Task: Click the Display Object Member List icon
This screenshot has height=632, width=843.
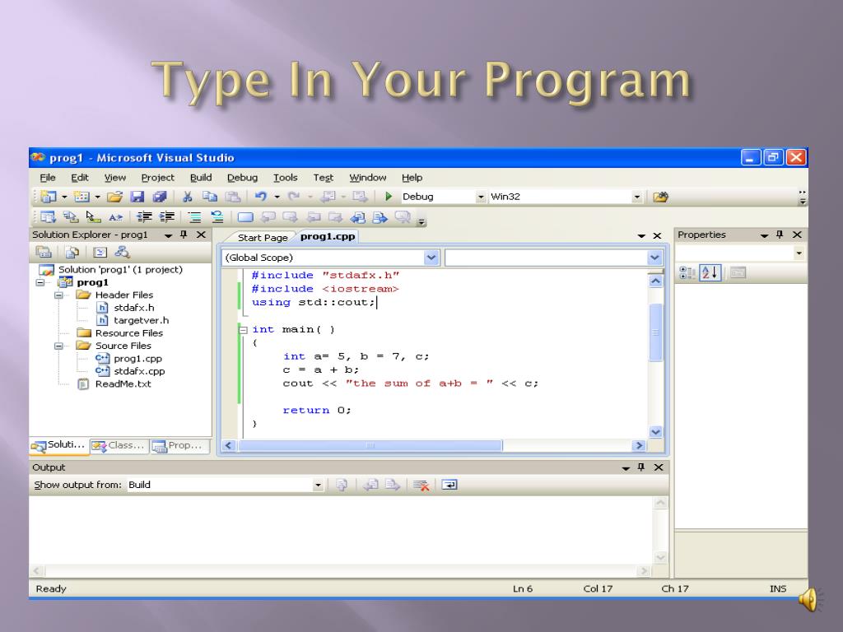Action: (x=48, y=217)
